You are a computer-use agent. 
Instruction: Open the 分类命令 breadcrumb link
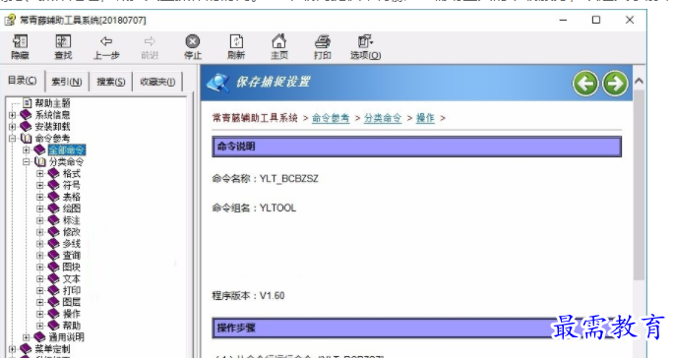pos(383,118)
